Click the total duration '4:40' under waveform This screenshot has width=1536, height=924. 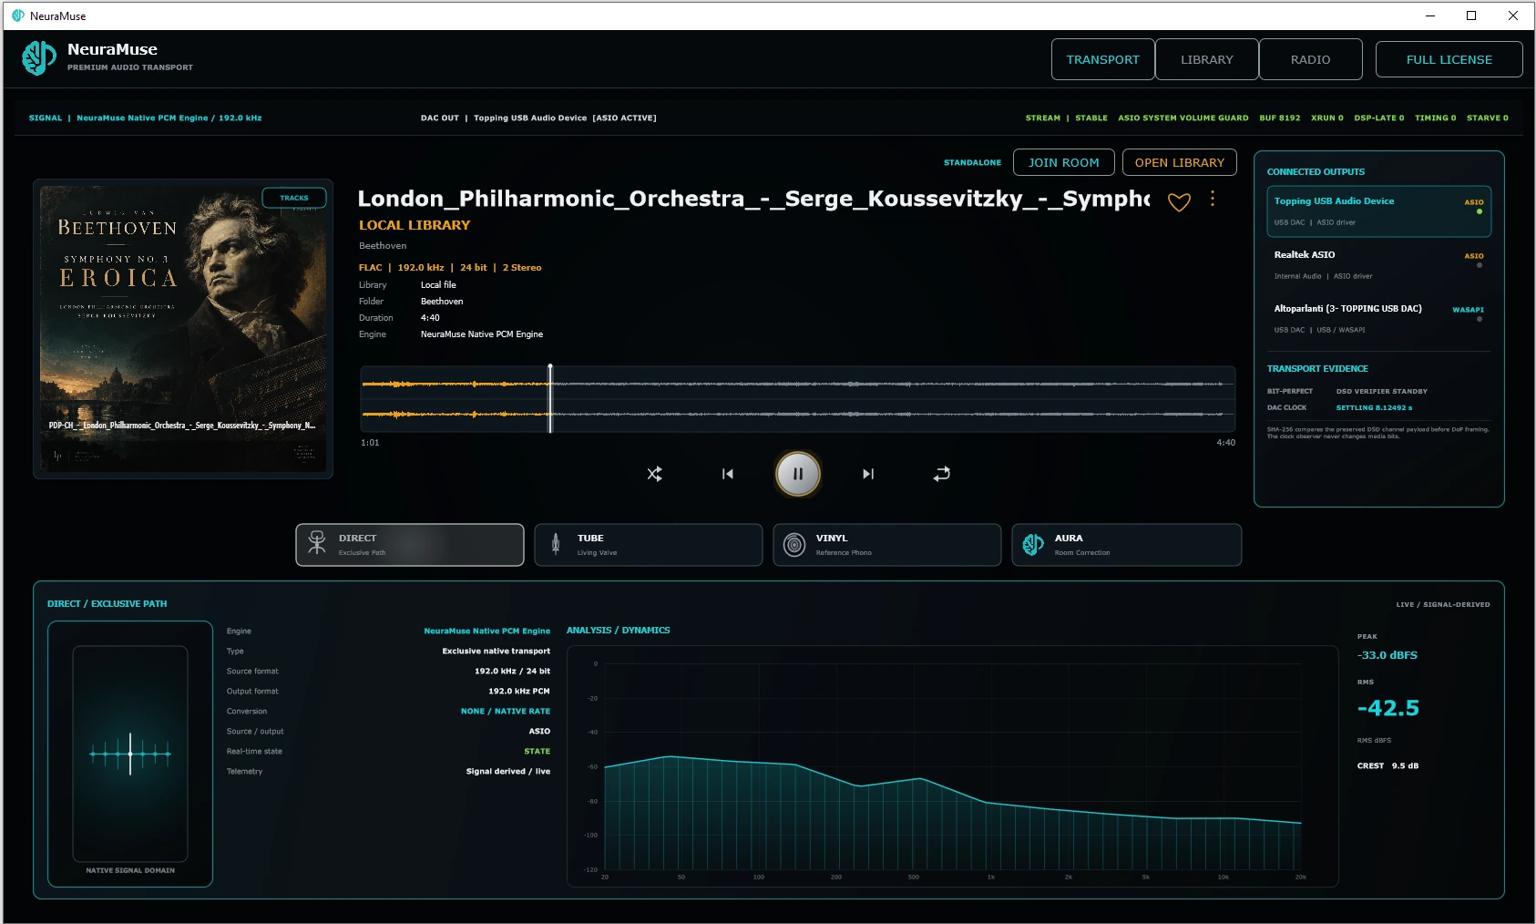point(1226,443)
